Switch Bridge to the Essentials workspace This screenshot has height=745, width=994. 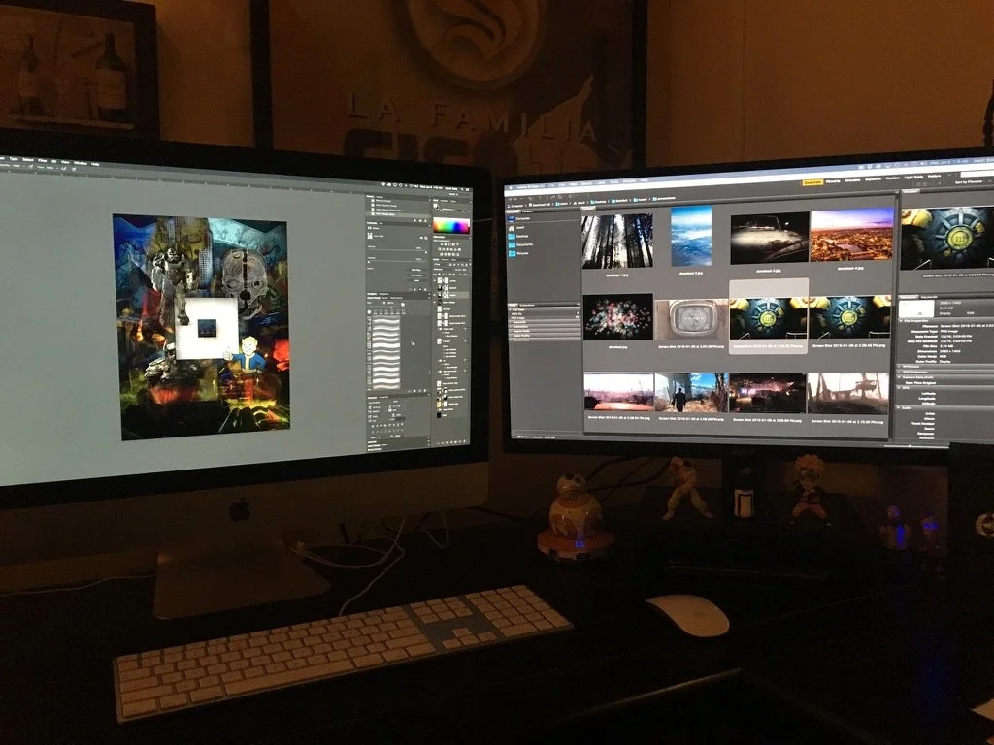tap(812, 182)
